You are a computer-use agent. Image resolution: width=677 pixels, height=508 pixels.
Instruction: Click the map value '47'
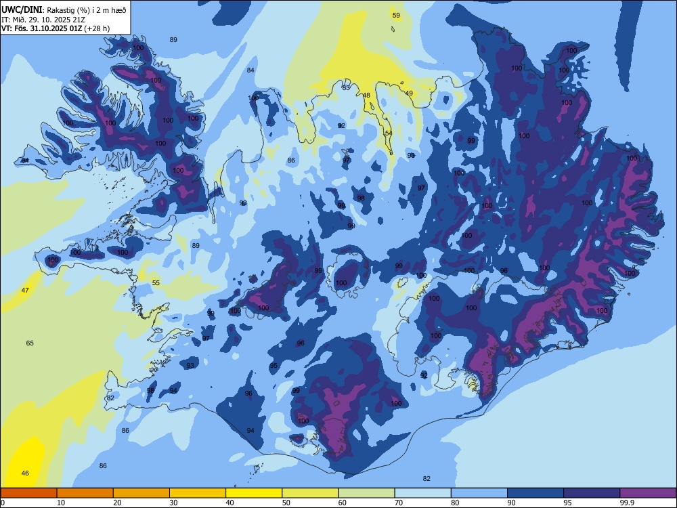pos(25,290)
